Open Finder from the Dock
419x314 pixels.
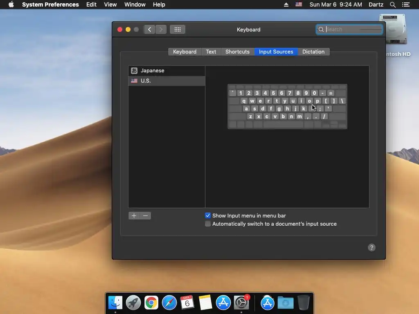(x=115, y=303)
